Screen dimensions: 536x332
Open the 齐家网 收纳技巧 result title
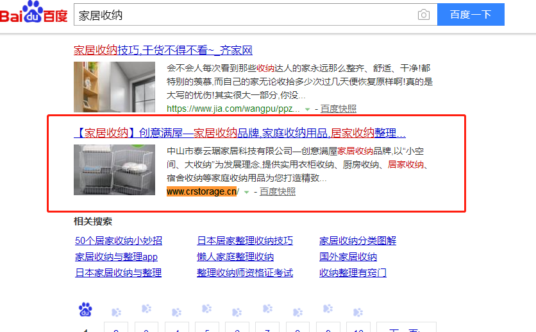coord(163,50)
